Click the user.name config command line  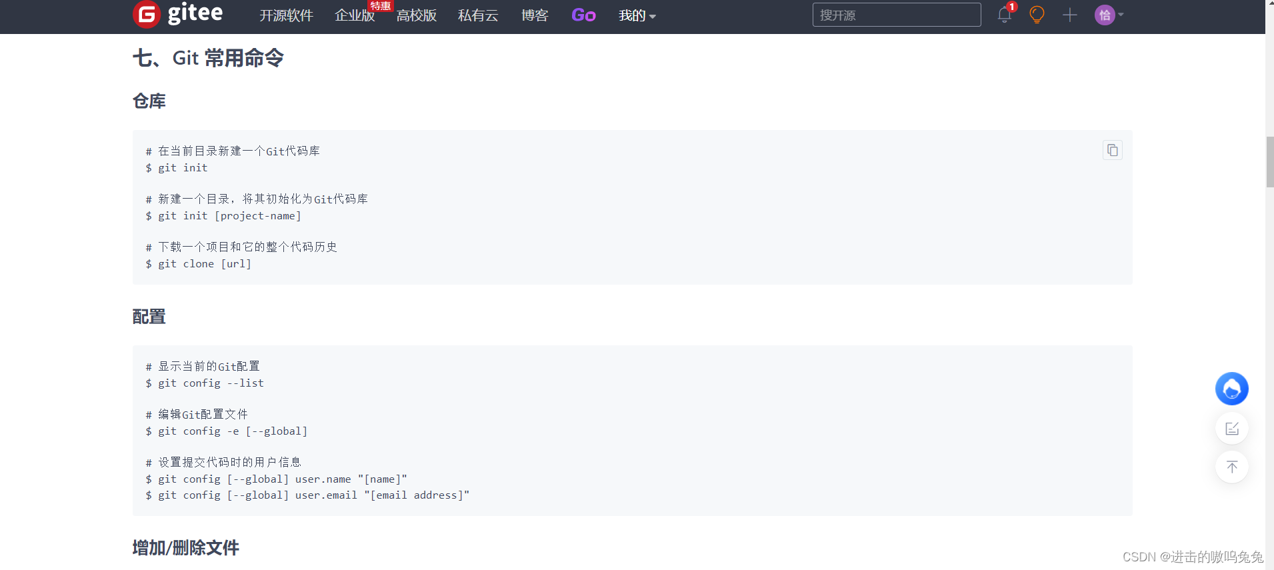(x=276, y=479)
